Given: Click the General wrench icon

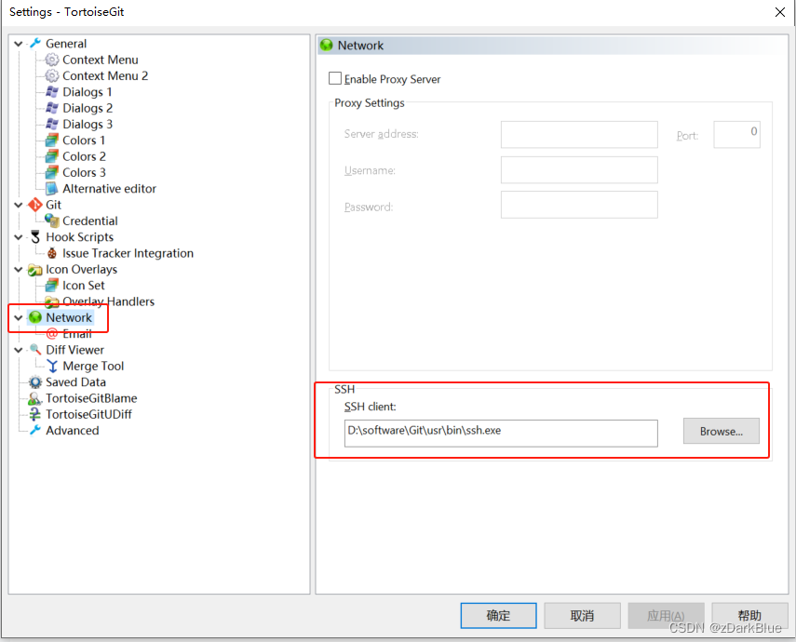Looking at the screenshot, I should tap(35, 44).
